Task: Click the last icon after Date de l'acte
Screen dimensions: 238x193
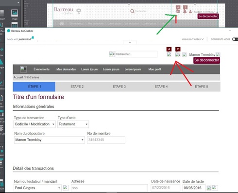Action: click(215, 188)
